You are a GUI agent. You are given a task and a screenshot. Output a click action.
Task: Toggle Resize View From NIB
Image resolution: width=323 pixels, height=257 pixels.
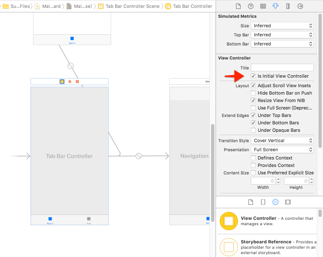point(253,100)
